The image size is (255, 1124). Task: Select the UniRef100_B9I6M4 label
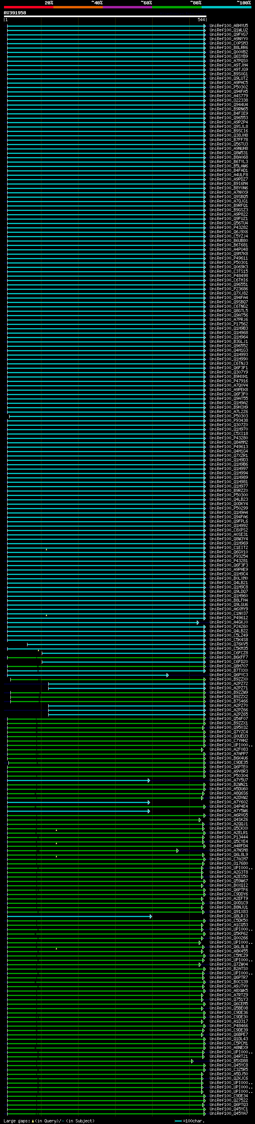coord(228,184)
